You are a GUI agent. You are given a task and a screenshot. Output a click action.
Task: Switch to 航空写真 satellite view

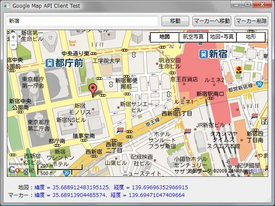pos(193,37)
